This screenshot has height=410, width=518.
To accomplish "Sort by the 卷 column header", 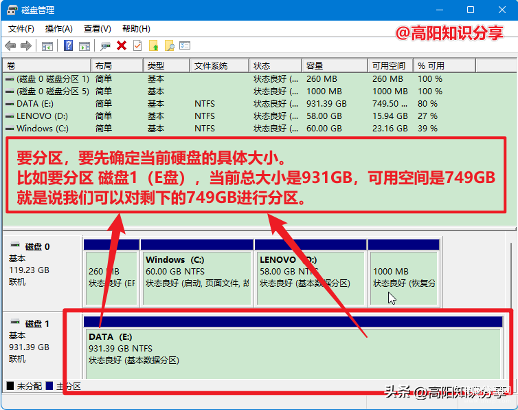I will 47,65.
